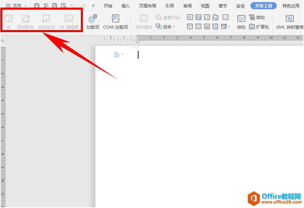Open the 文件 menu dropdown arrow
This screenshot has width=304, height=208.
(x=26, y=6)
